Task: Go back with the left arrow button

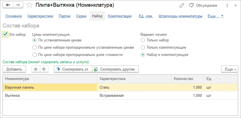Action: (8, 5)
